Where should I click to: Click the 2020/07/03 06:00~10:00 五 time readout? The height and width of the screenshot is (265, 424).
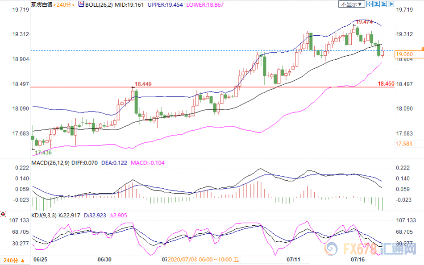[203, 260]
